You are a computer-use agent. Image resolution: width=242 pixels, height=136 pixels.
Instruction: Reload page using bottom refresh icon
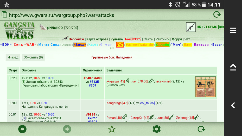click(201, 129)
